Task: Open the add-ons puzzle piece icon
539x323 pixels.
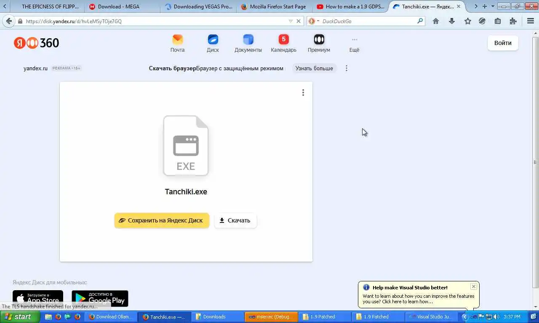Action: pos(513,21)
